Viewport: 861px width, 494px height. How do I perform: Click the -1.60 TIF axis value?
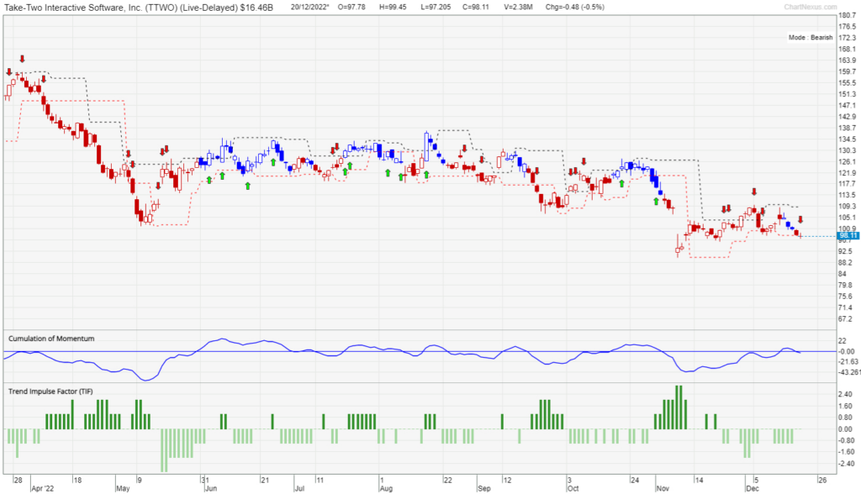coord(847,452)
